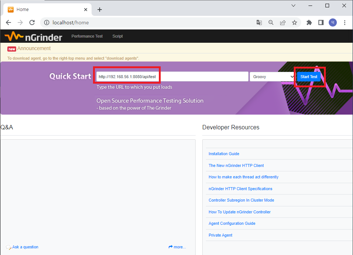353x255 pixels.
Task: Click the new announcement badge
Action: coord(12,49)
